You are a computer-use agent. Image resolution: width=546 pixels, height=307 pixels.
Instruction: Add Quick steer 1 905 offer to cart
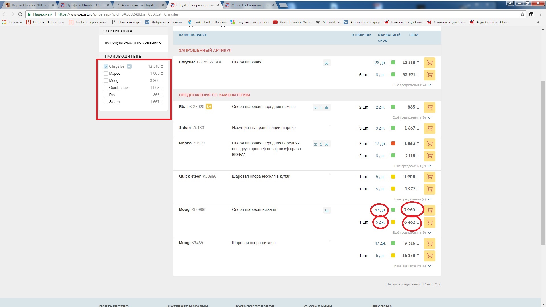click(430, 177)
